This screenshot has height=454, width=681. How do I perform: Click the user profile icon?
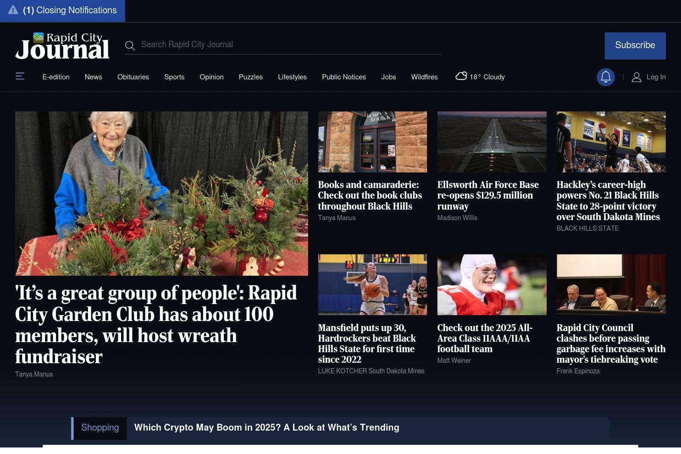(636, 77)
